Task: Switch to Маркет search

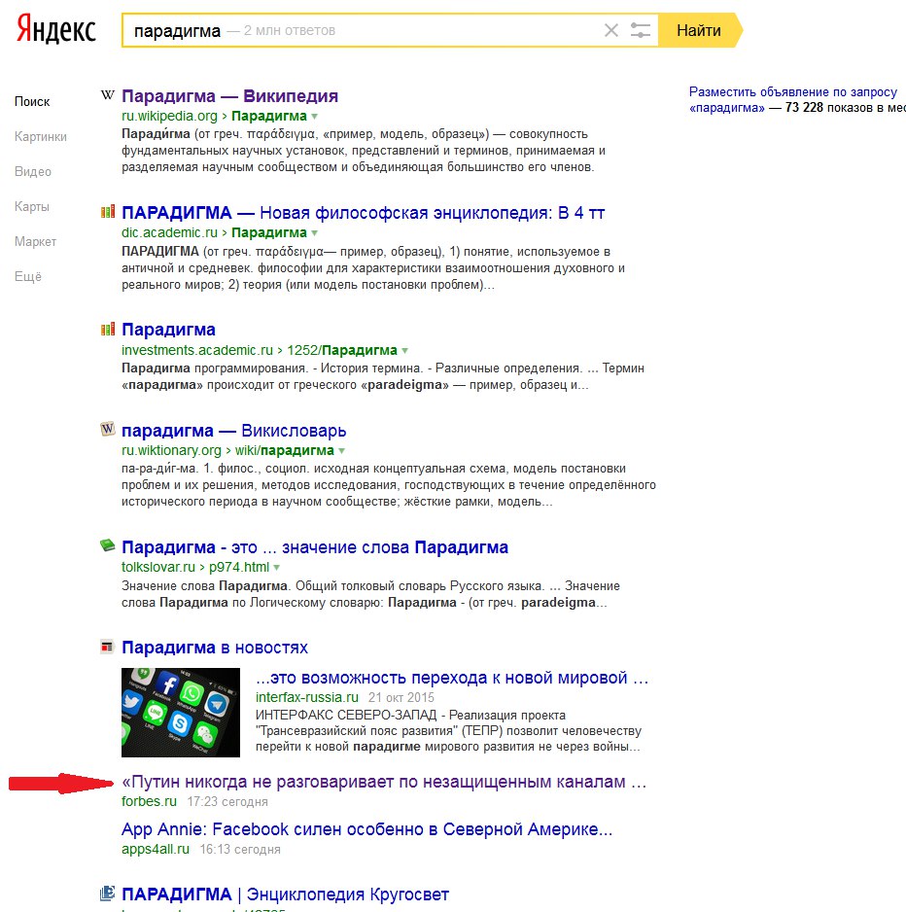Action: point(35,241)
